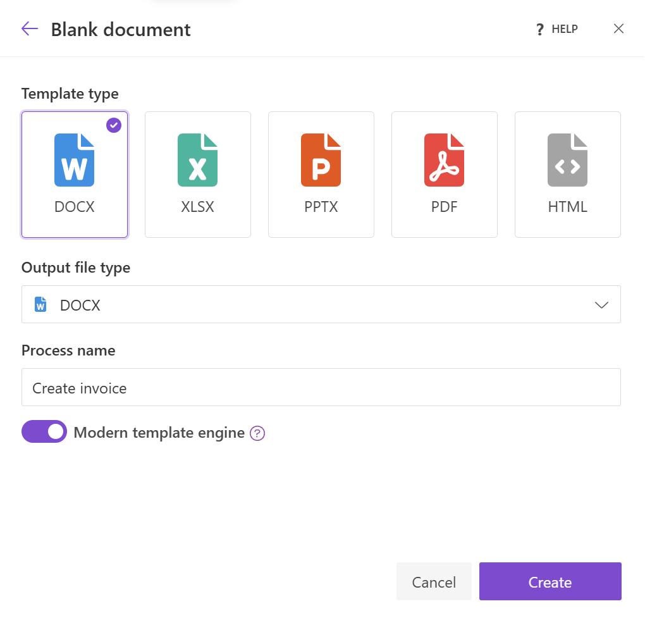
Task: Open the Modern template engine help tooltip
Action: point(257,433)
